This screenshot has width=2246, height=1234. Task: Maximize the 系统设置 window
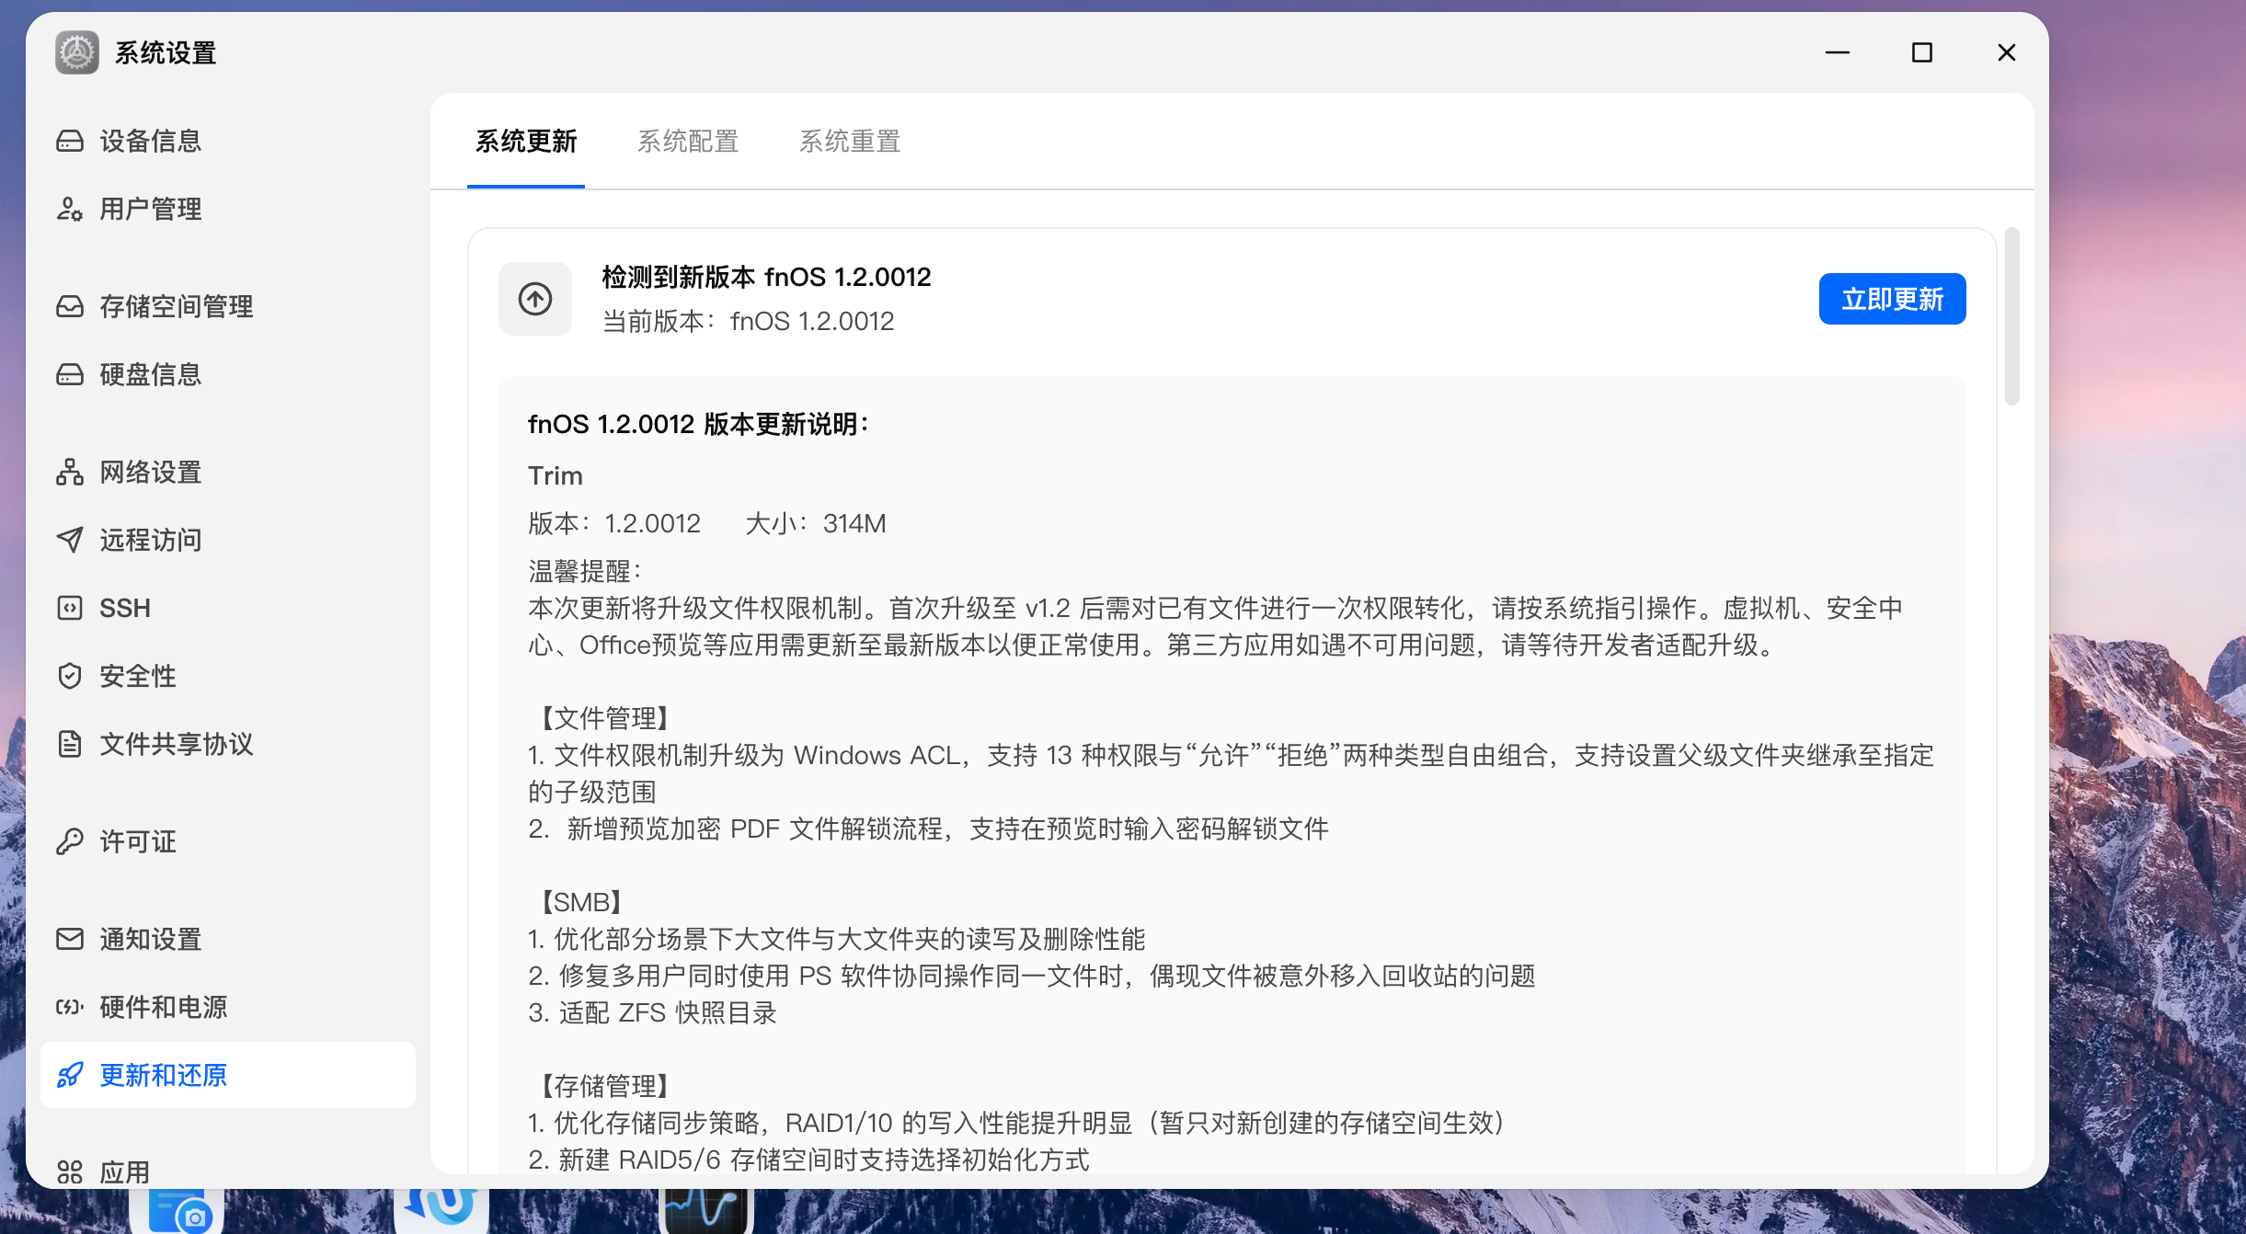(1922, 52)
